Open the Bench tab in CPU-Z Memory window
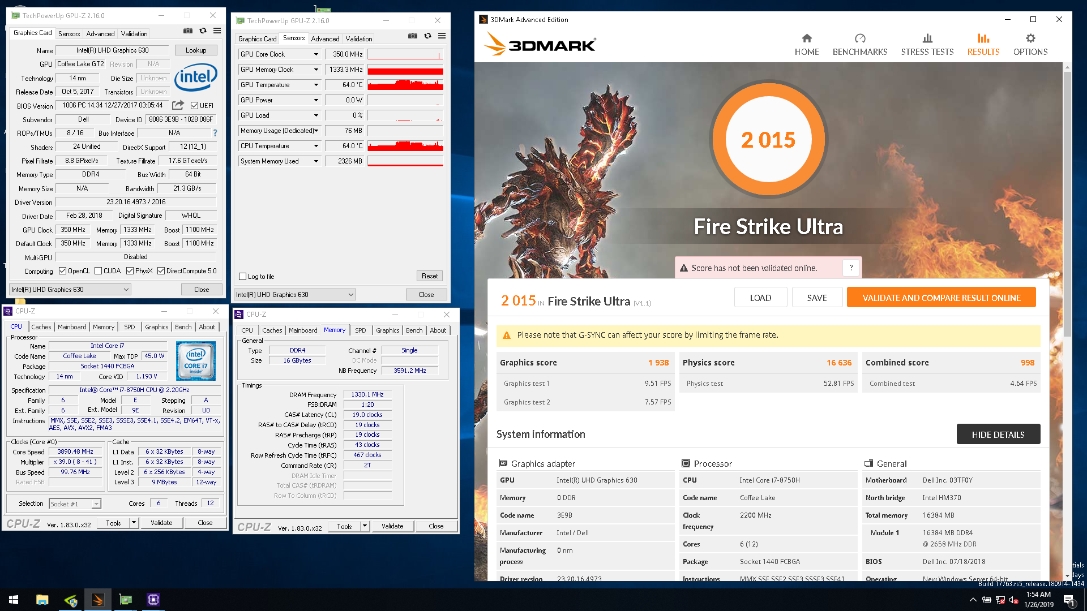Viewport: 1087px width, 611px height. [414, 330]
